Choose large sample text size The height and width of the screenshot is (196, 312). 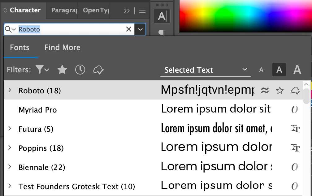[x=297, y=70]
